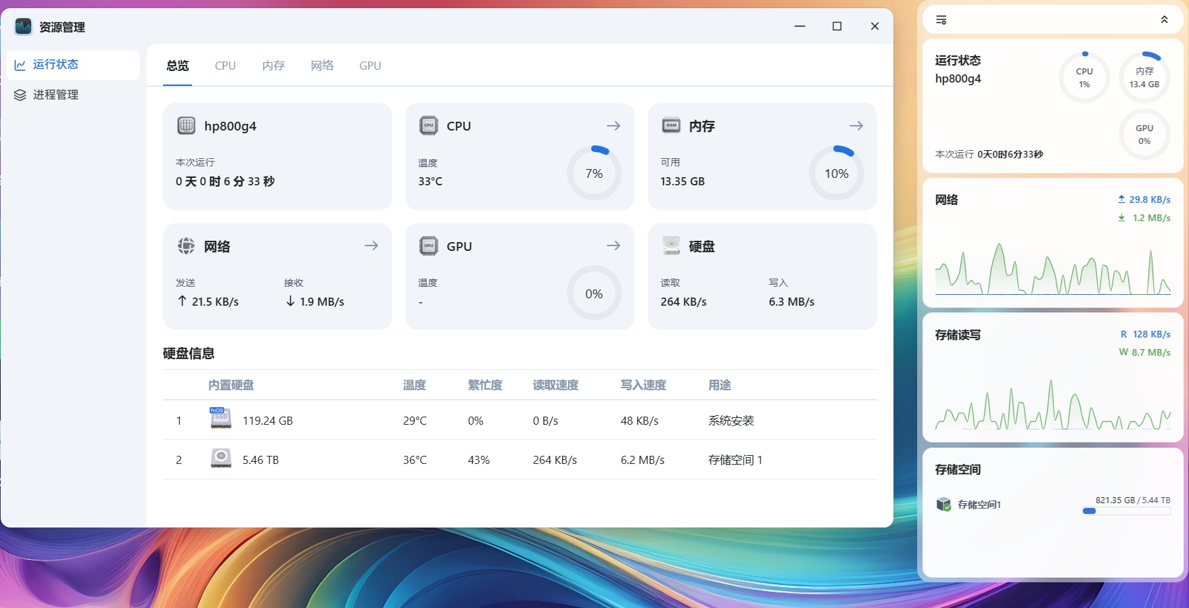Select 运行状态 in the sidebar
Screen dimensions: 1189x608
55,64
